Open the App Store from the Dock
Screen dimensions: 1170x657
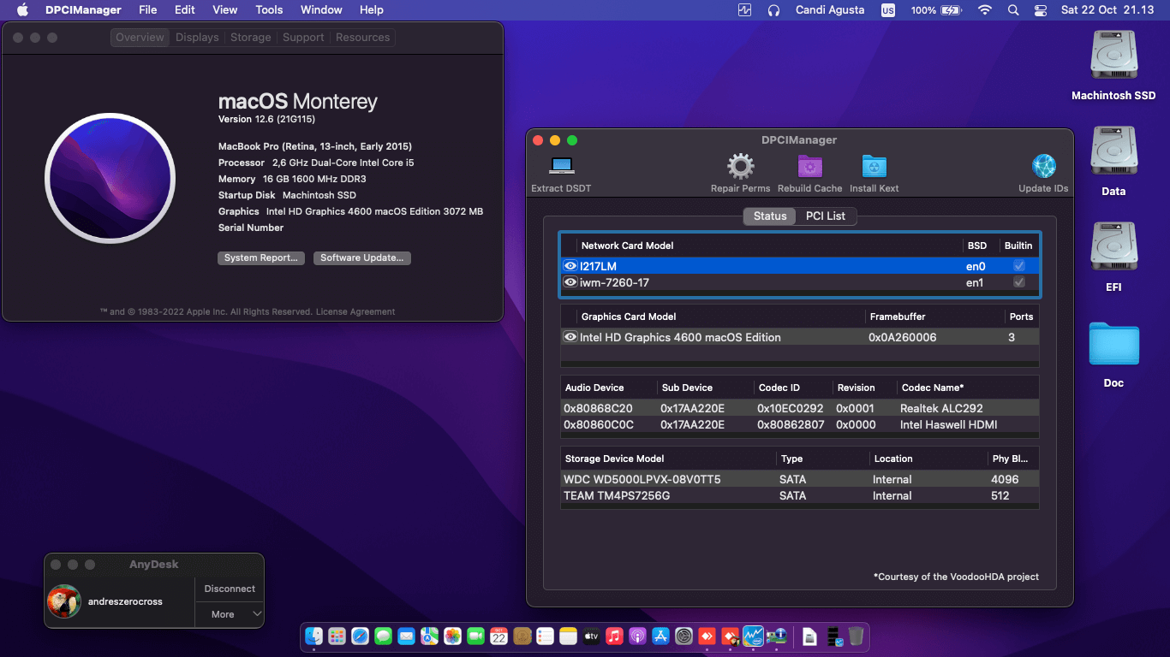(661, 636)
